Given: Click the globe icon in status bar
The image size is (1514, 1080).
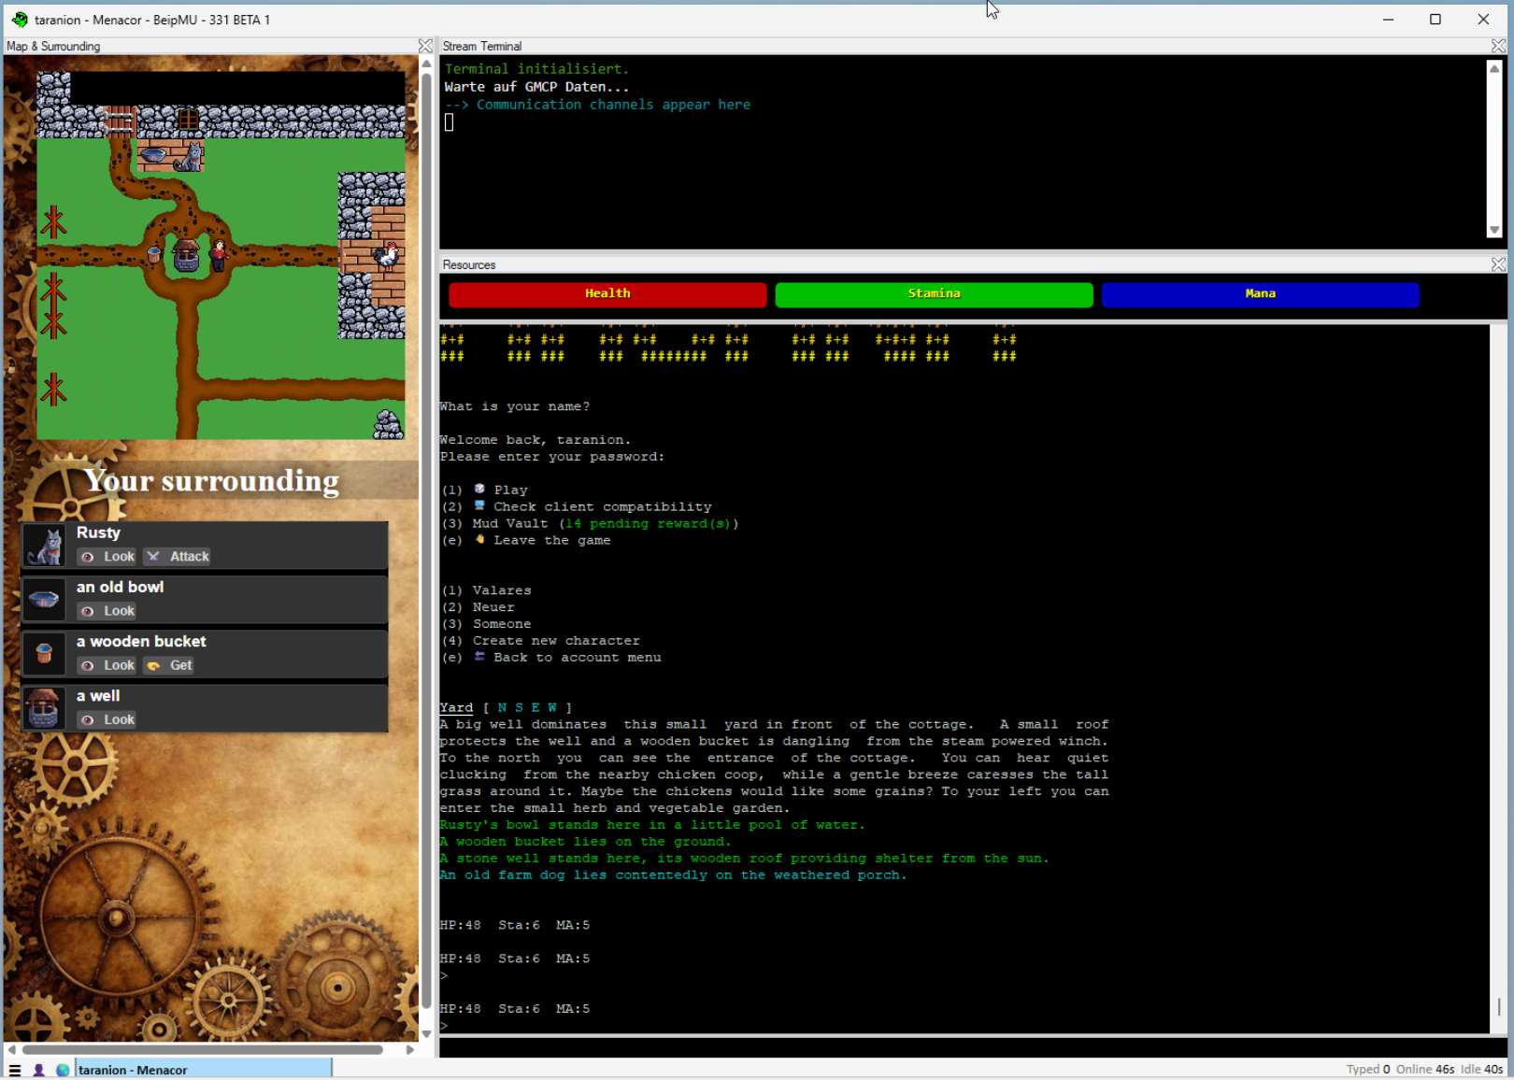Looking at the screenshot, I should click(x=63, y=1070).
